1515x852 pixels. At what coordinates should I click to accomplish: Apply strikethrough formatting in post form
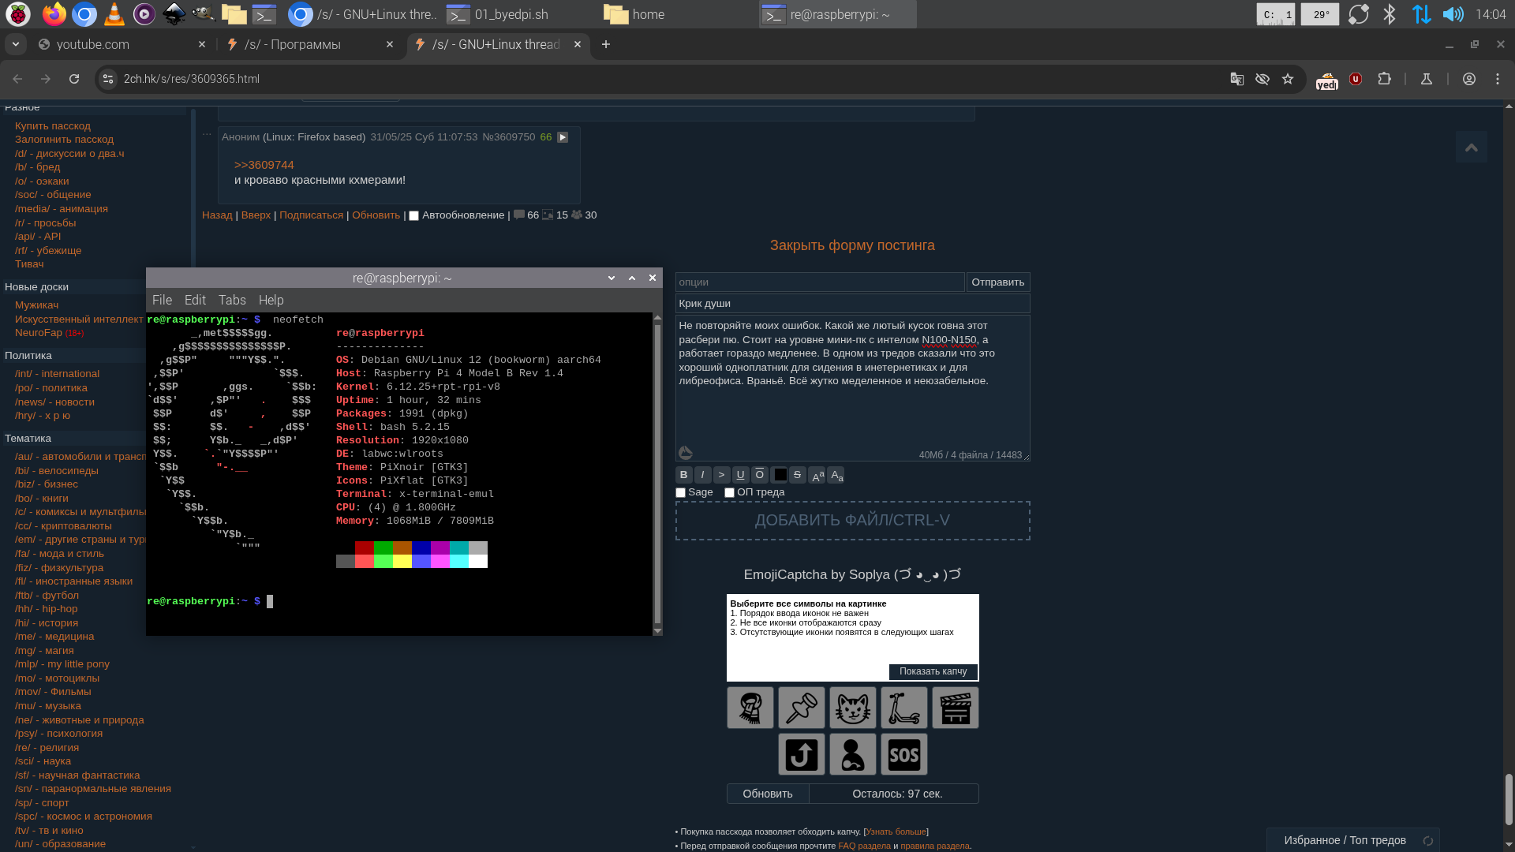tap(797, 475)
